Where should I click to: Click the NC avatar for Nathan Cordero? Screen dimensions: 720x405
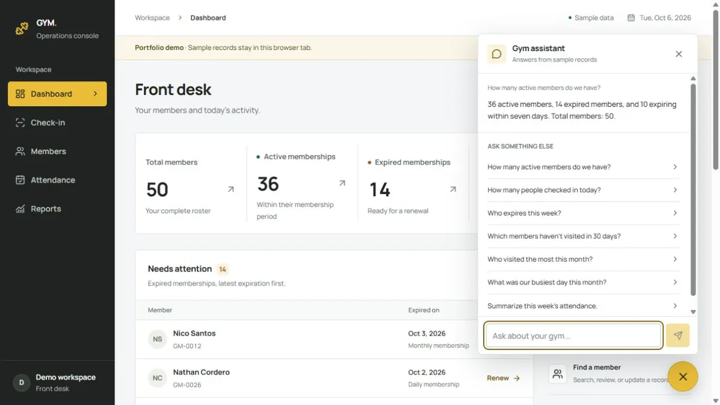coord(157,378)
